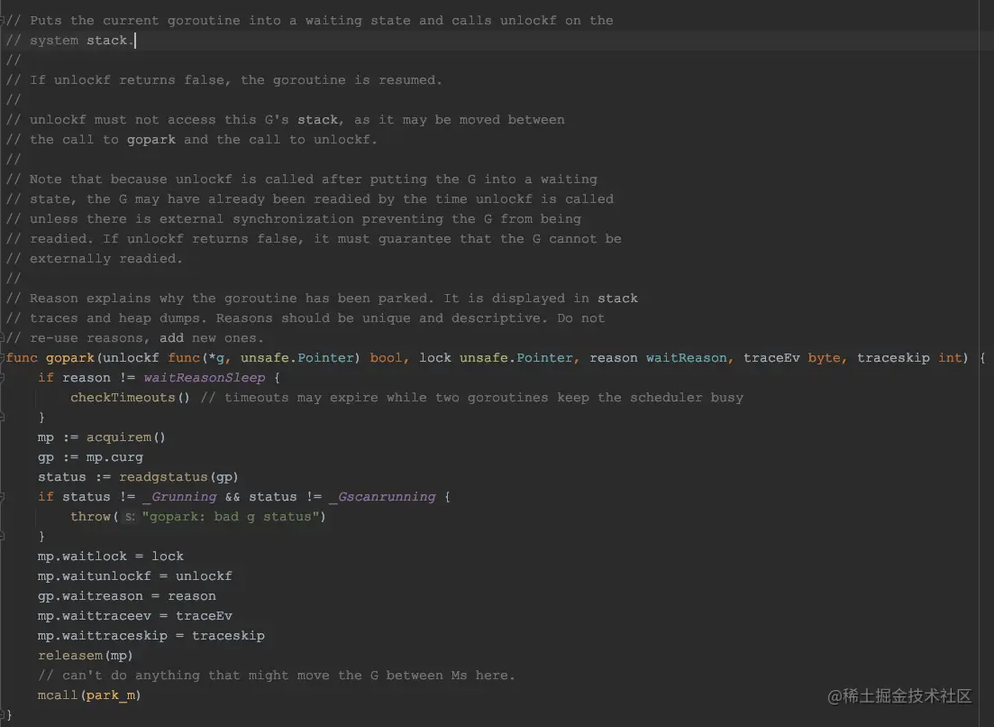Click the traceskip parameter in the signature
The image size is (994, 727).
[x=893, y=357]
